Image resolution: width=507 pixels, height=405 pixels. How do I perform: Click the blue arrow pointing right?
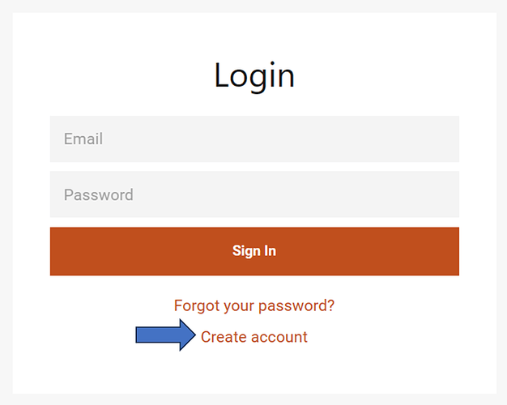coord(165,335)
